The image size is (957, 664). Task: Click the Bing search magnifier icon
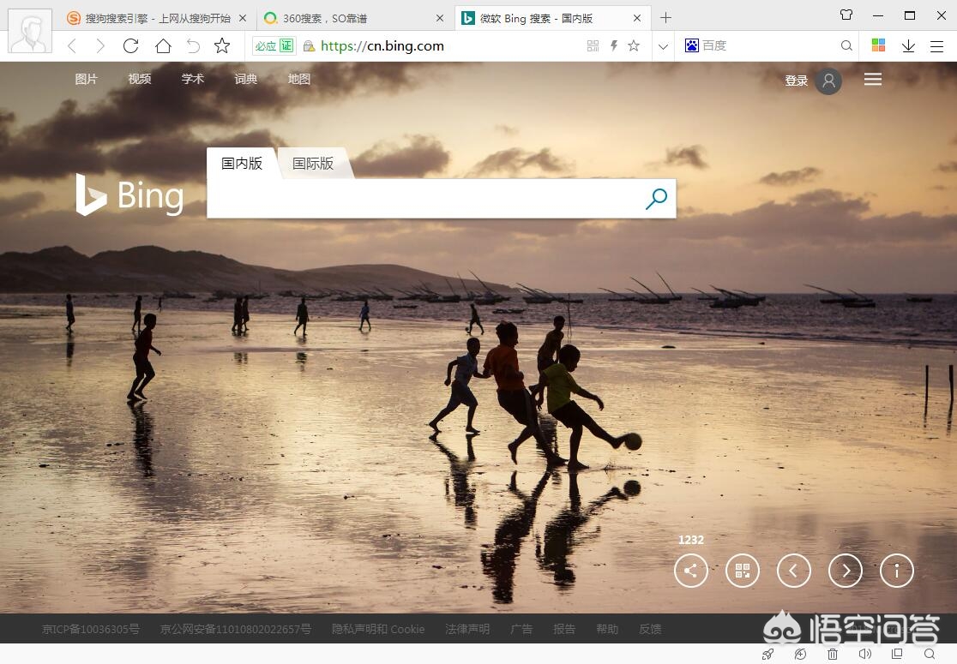coord(656,199)
